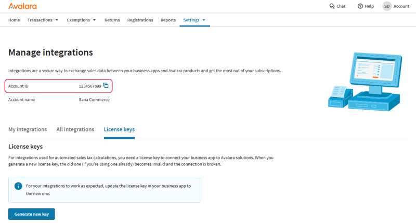Viewport: 416px width, 223px height.
Task: Switch to the My integrations tab
Action: (x=28, y=129)
